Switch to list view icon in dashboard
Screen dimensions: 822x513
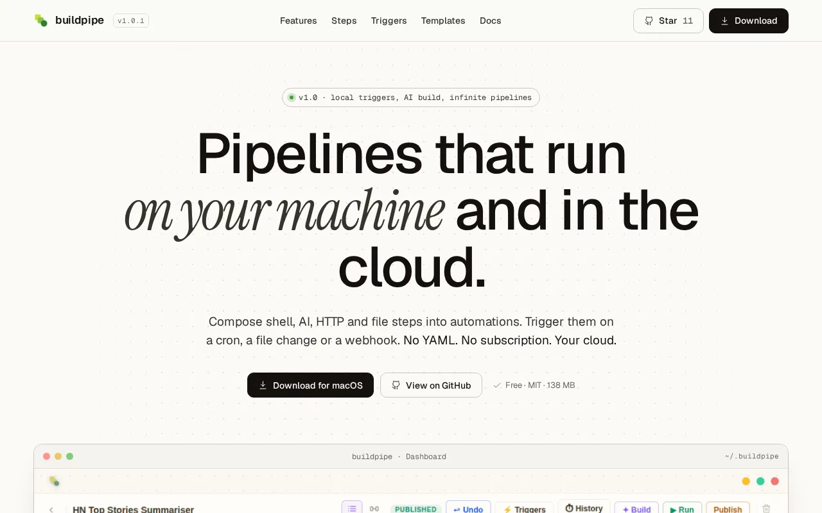[x=352, y=508]
